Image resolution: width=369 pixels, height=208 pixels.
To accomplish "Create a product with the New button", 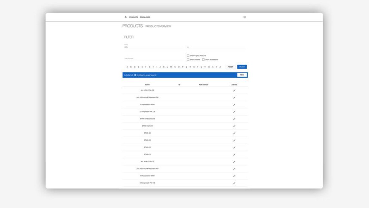I will coord(242,75).
